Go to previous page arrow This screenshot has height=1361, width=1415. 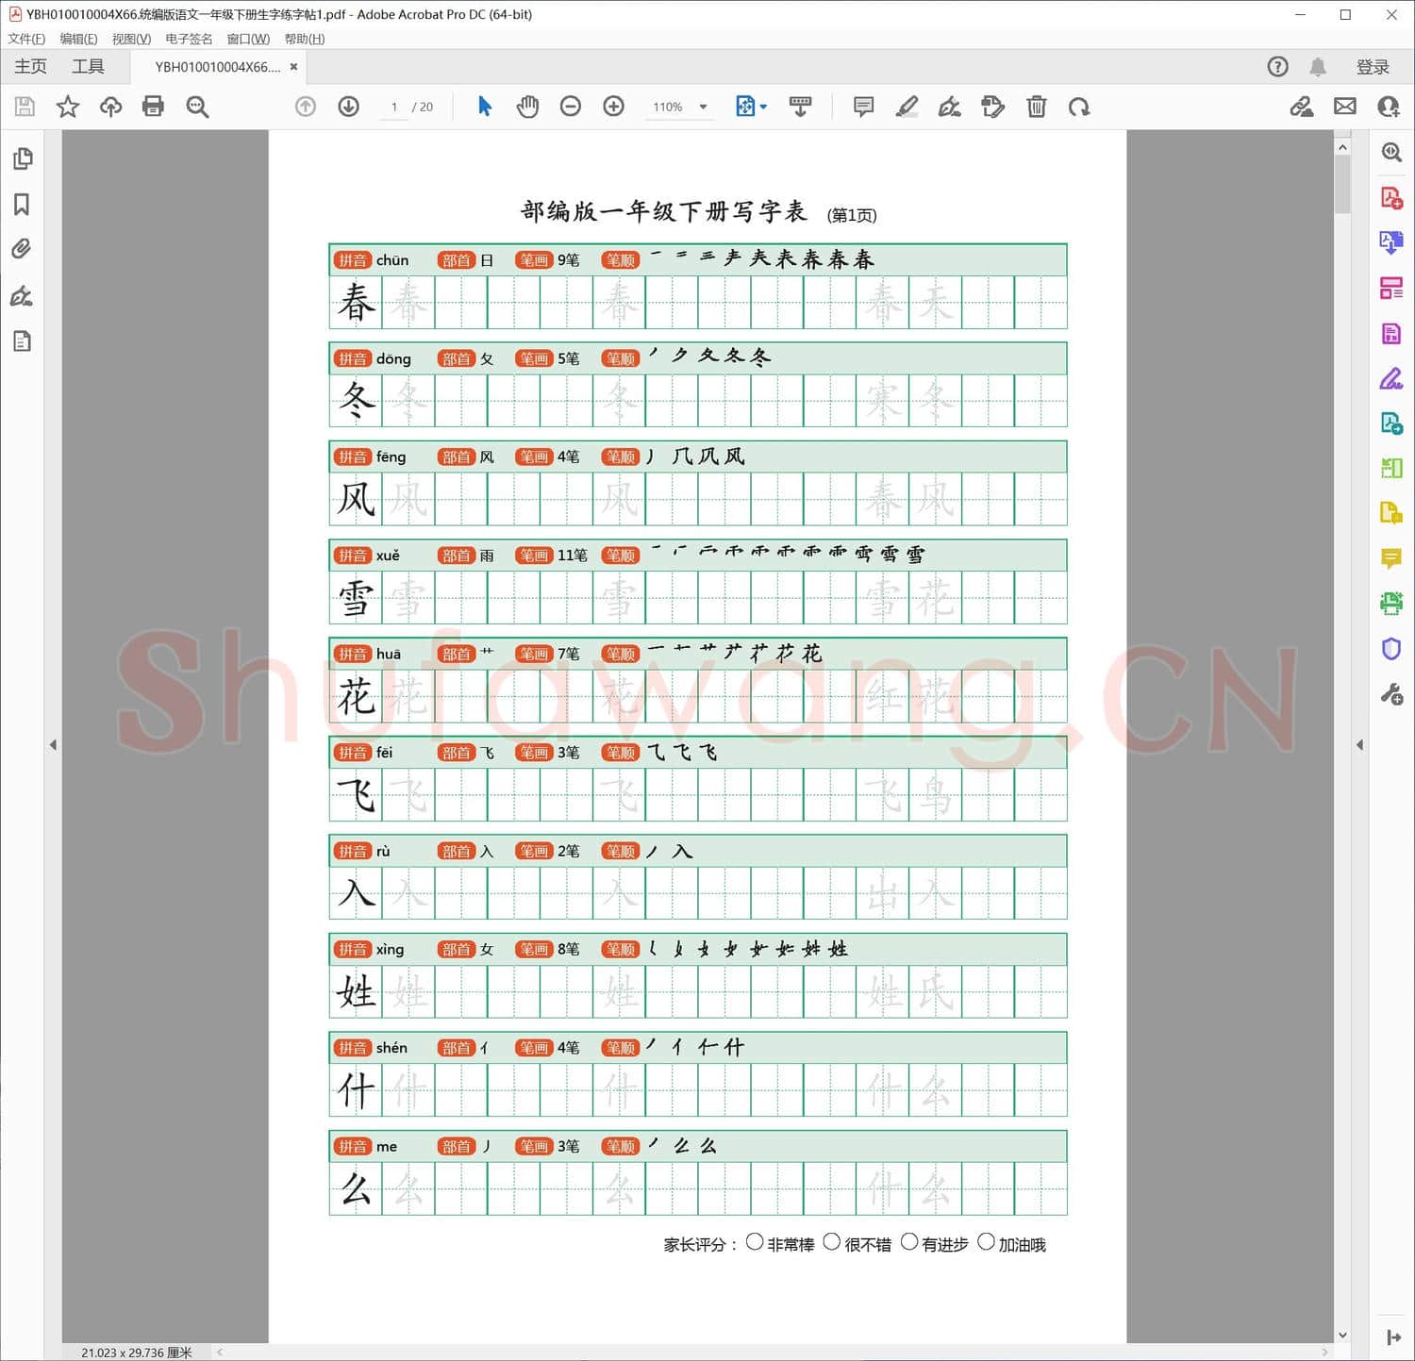[x=306, y=107]
